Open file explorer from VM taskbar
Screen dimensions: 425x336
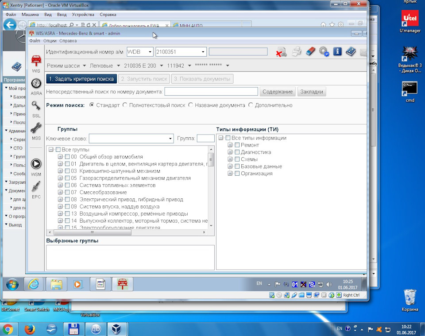coord(56,284)
